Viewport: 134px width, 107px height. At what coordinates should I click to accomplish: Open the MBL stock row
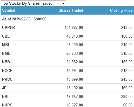(x=67, y=45)
